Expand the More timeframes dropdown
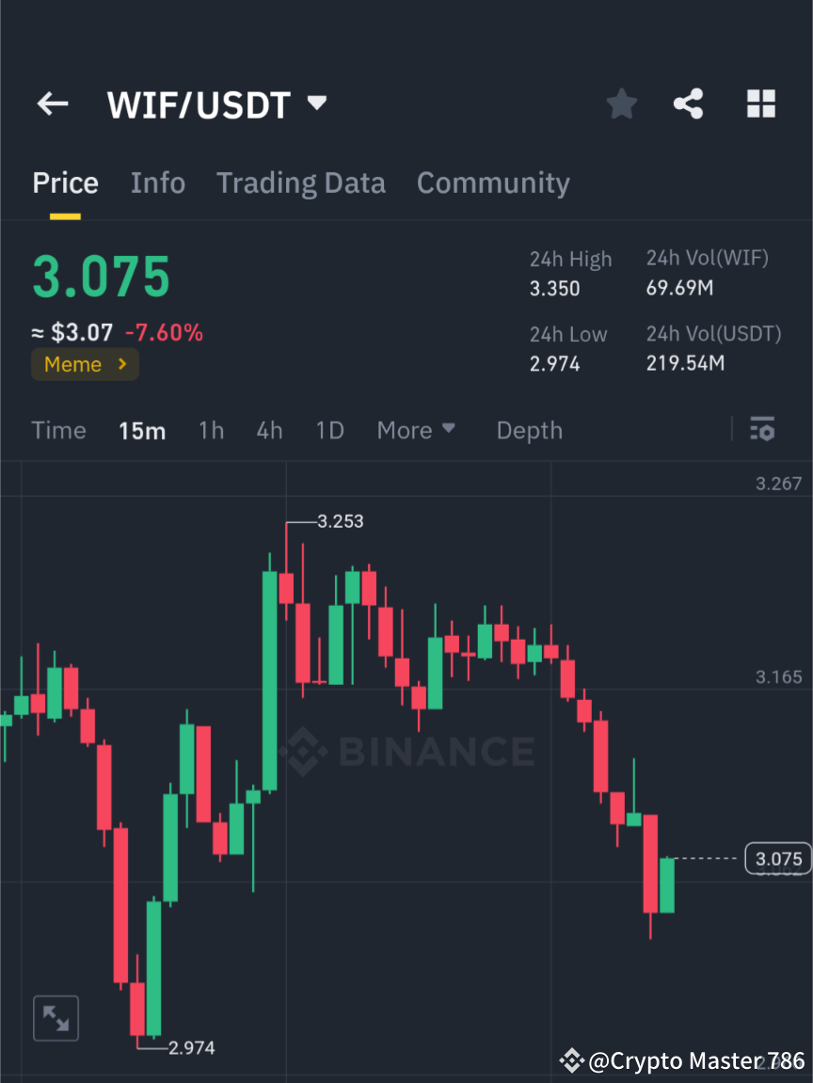This screenshot has width=813, height=1083. [415, 430]
